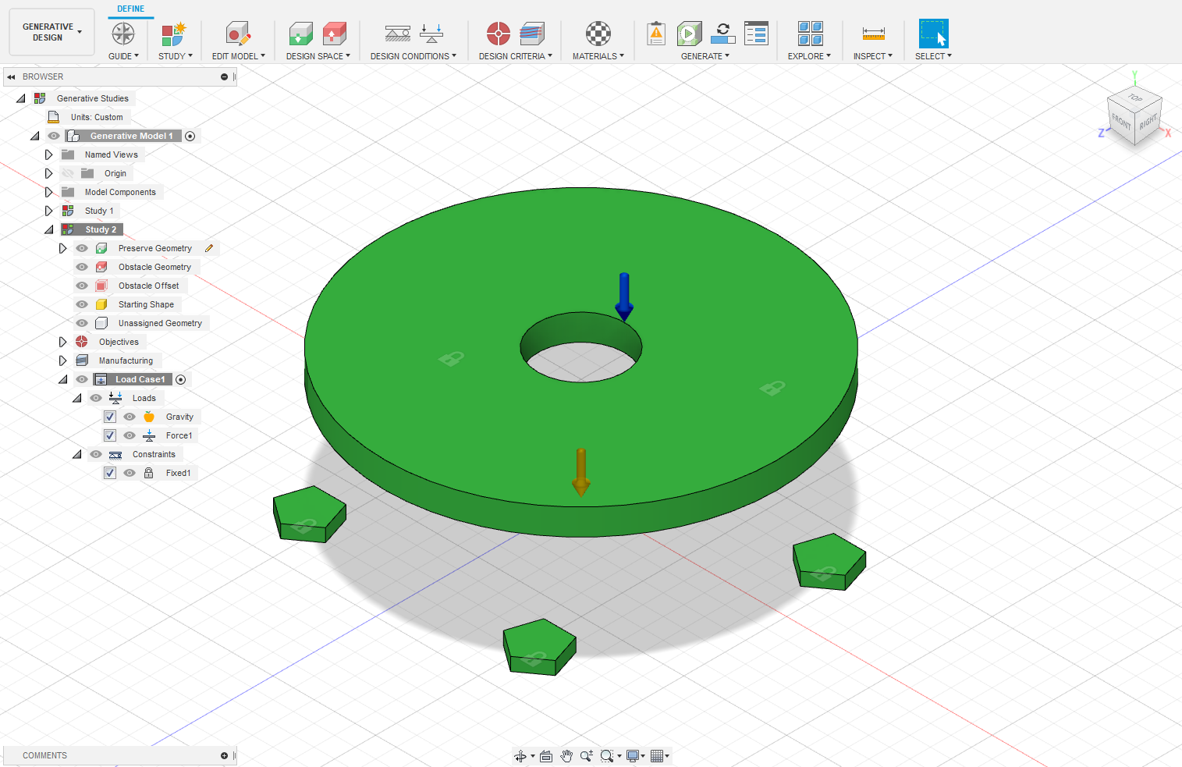Expand the Model Components folder

click(x=48, y=192)
